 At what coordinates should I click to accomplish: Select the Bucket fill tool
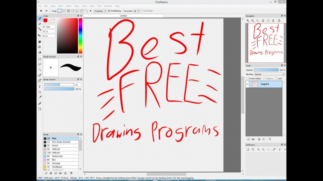tap(40, 47)
